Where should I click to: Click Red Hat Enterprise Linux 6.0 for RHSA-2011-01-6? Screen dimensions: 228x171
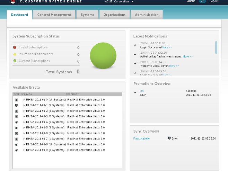pyautogui.click(x=86, y=133)
